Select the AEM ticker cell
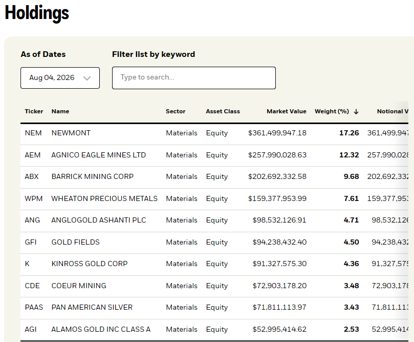 pyautogui.click(x=33, y=155)
